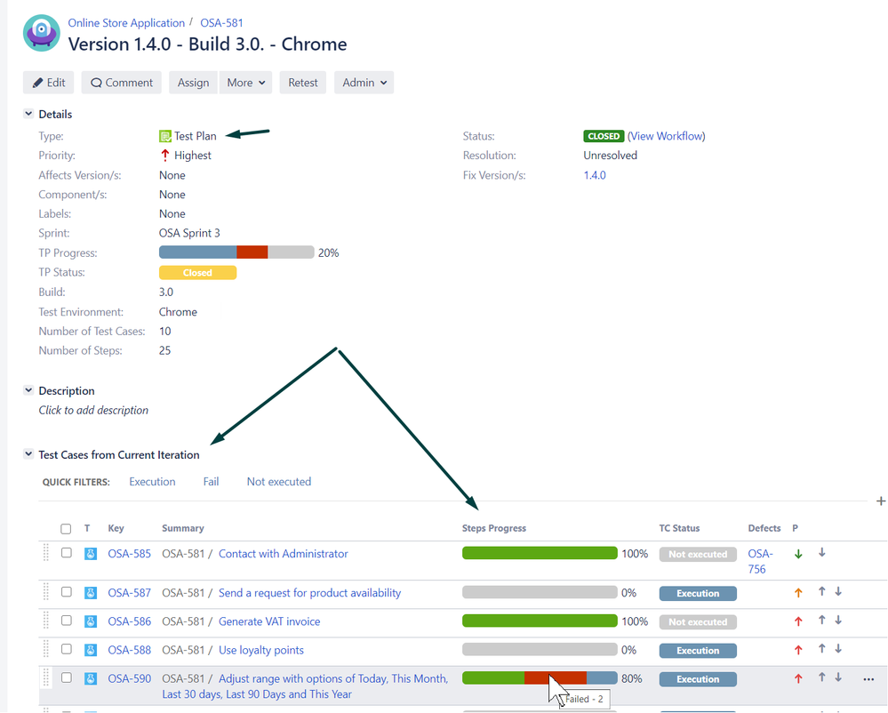Image resolution: width=888 pixels, height=713 pixels.
Task: Click the orange priority icon for OSA-587
Action: point(798,593)
